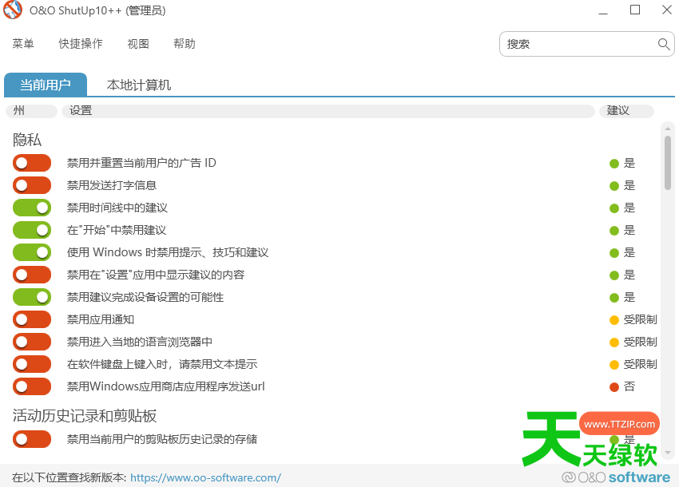Toggle 在"开始"中禁用建议 switch
This screenshot has height=487, width=679.
pos(32,230)
